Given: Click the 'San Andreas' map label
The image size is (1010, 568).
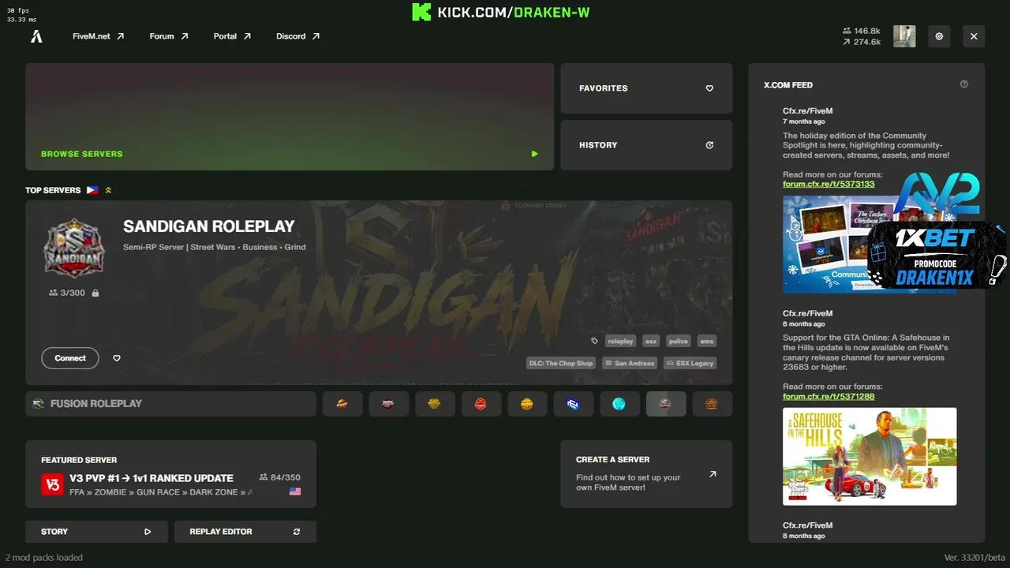Looking at the screenshot, I should coord(630,364).
